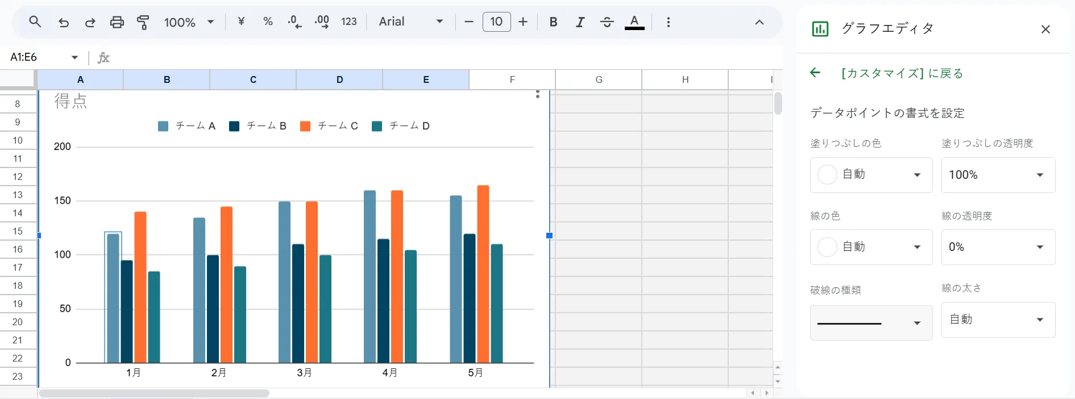Increase font size with plus button
Screen dimensions: 1075x399
523,22
